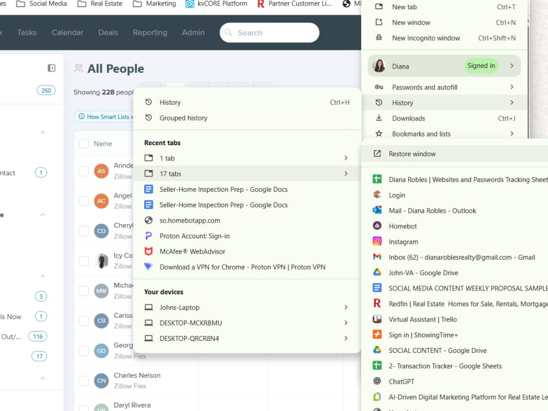Image resolution: width=548 pixels, height=411 pixels.
Task: Check the box for the AS contact row
Action: [84, 171]
